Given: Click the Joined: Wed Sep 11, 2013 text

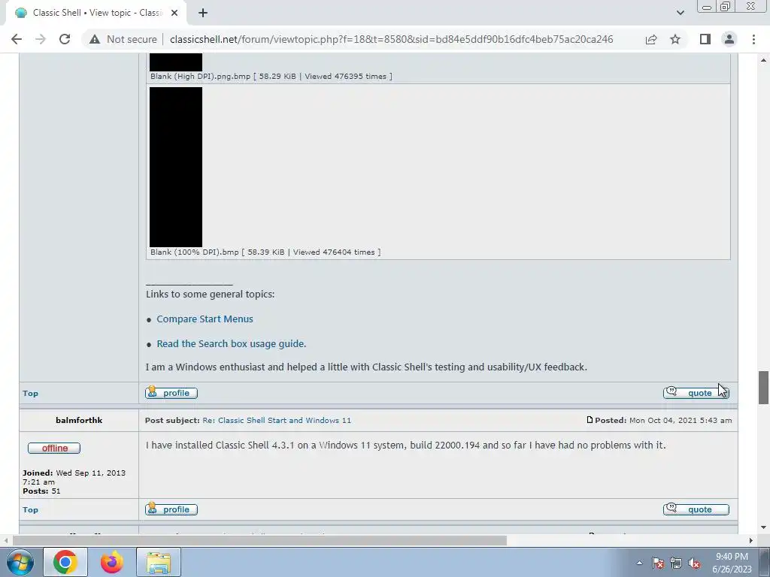Looking at the screenshot, I should (74, 477).
